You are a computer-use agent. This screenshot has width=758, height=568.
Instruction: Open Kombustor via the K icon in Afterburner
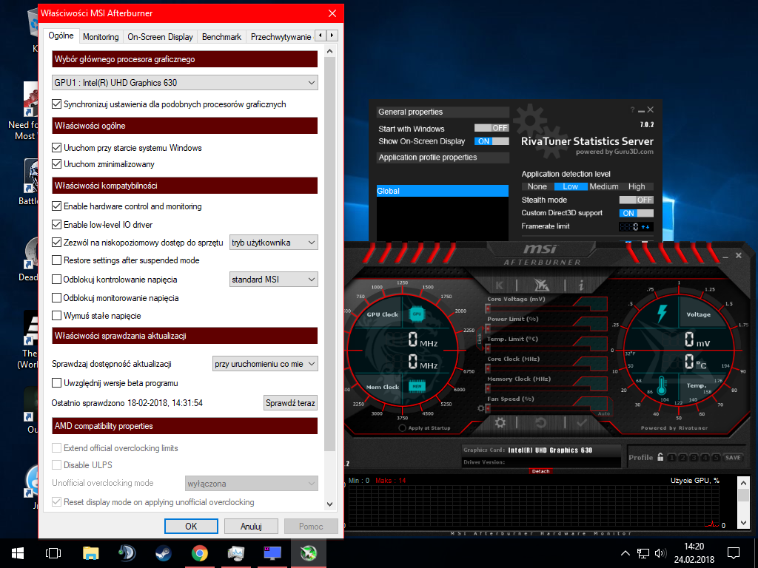[500, 285]
